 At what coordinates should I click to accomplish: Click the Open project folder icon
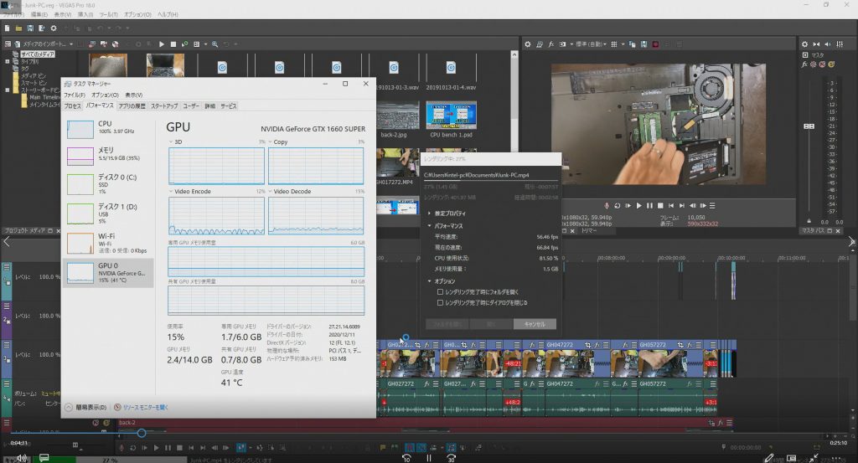pos(18,28)
